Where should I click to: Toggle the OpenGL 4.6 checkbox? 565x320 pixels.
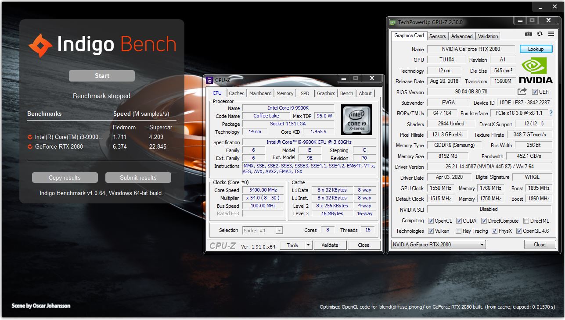tap(519, 231)
